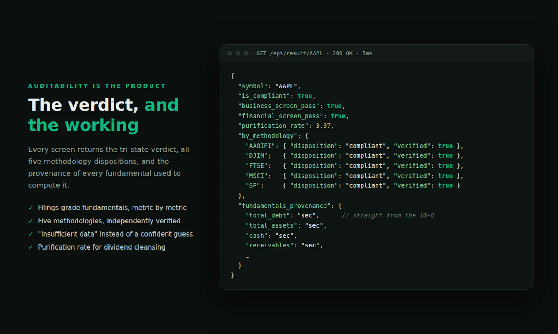
Task: Click the "is_compliant": true line
Action: [x=277, y=96]
